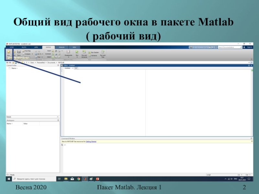Expand the Go To dropdown arrow
259x194 pixels.
(x=42, y=54)
